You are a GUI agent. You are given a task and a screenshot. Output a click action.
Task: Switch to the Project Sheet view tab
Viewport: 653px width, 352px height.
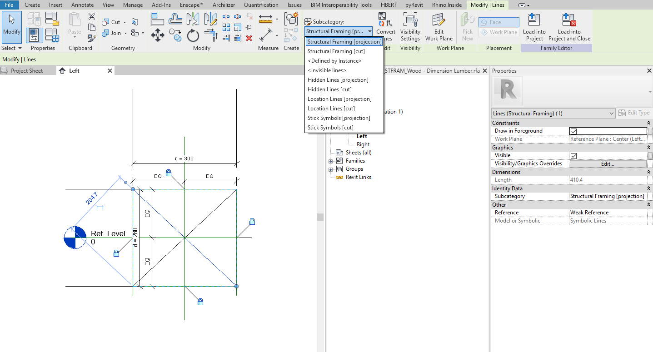pos(27,71)
